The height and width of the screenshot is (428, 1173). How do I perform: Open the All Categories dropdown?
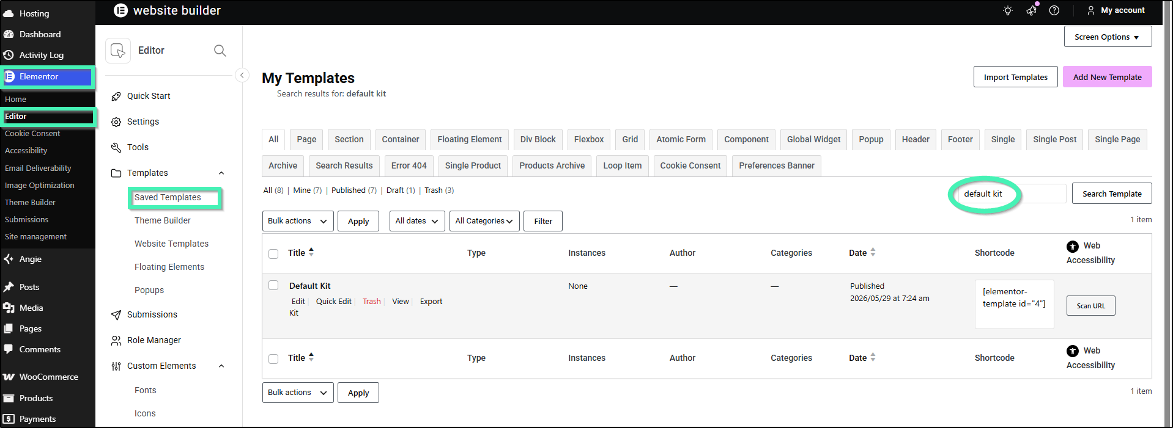coord(484,221)
